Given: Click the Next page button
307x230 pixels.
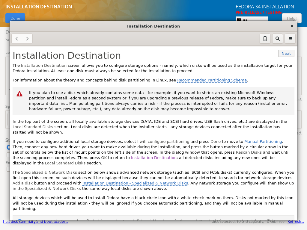Looking at the screenshot, I should pos(286,53).
